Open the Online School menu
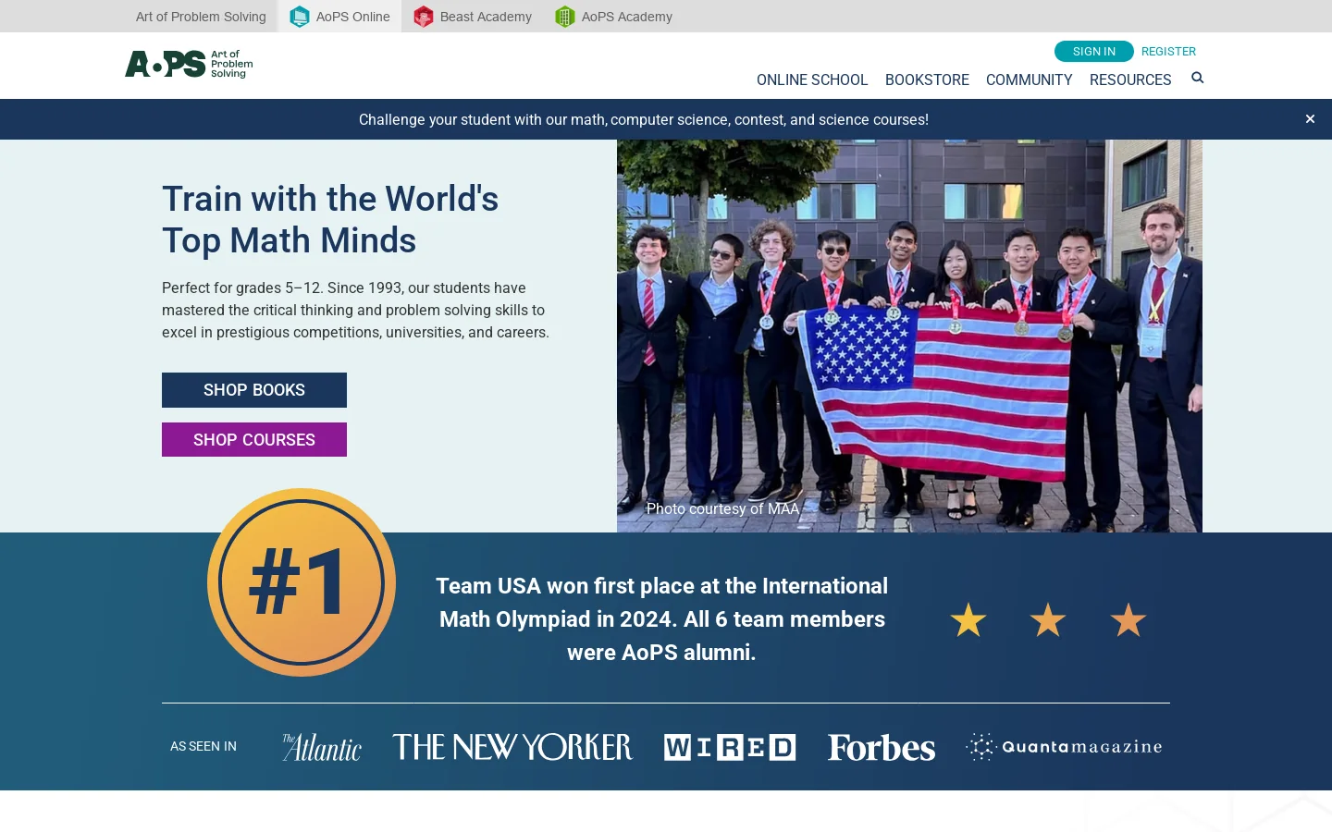Screen dimensions: 1332x832 [x=812, y=80]
